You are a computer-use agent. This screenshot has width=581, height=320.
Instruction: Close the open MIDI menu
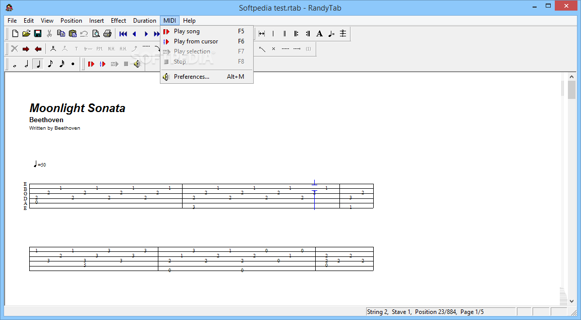[x=169, y=20]
